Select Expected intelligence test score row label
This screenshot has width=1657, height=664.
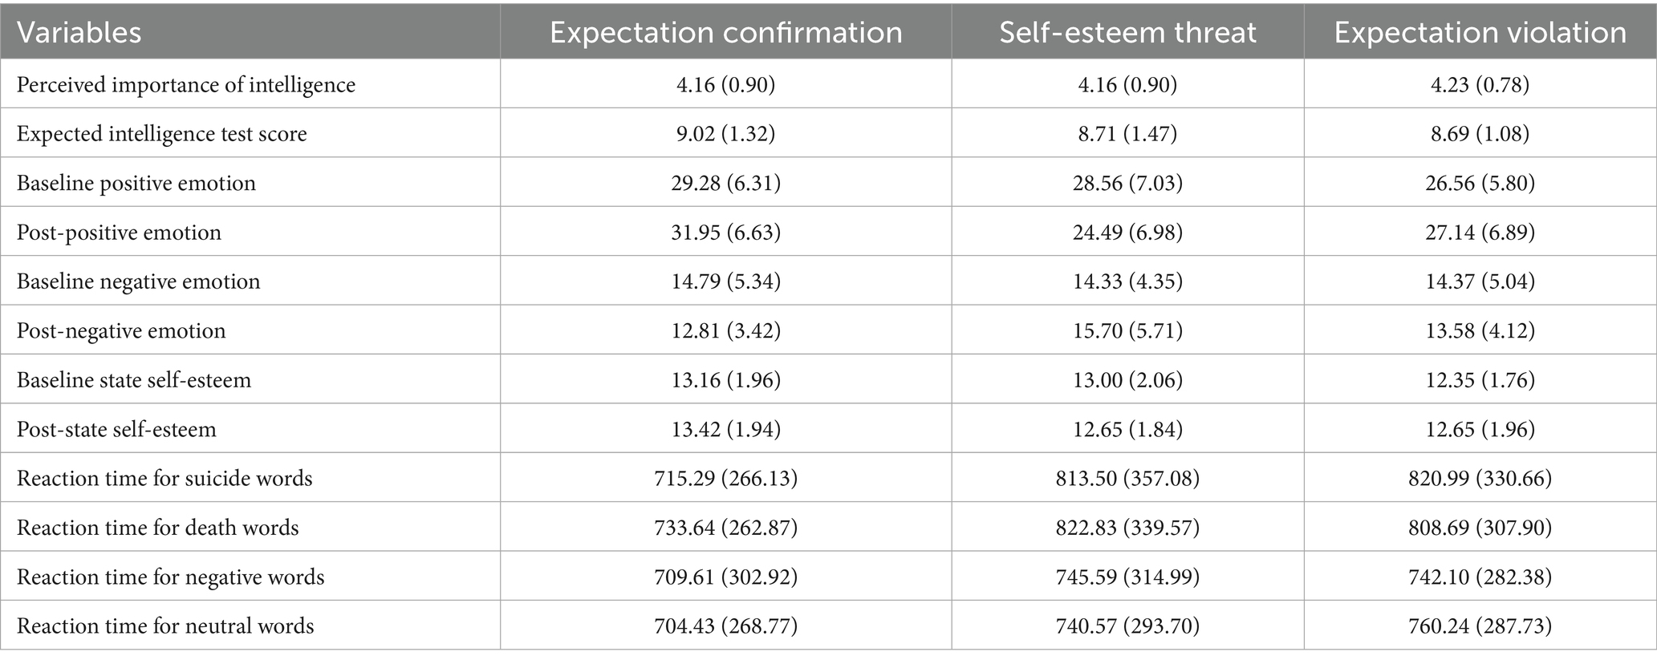tap(161, 133)
